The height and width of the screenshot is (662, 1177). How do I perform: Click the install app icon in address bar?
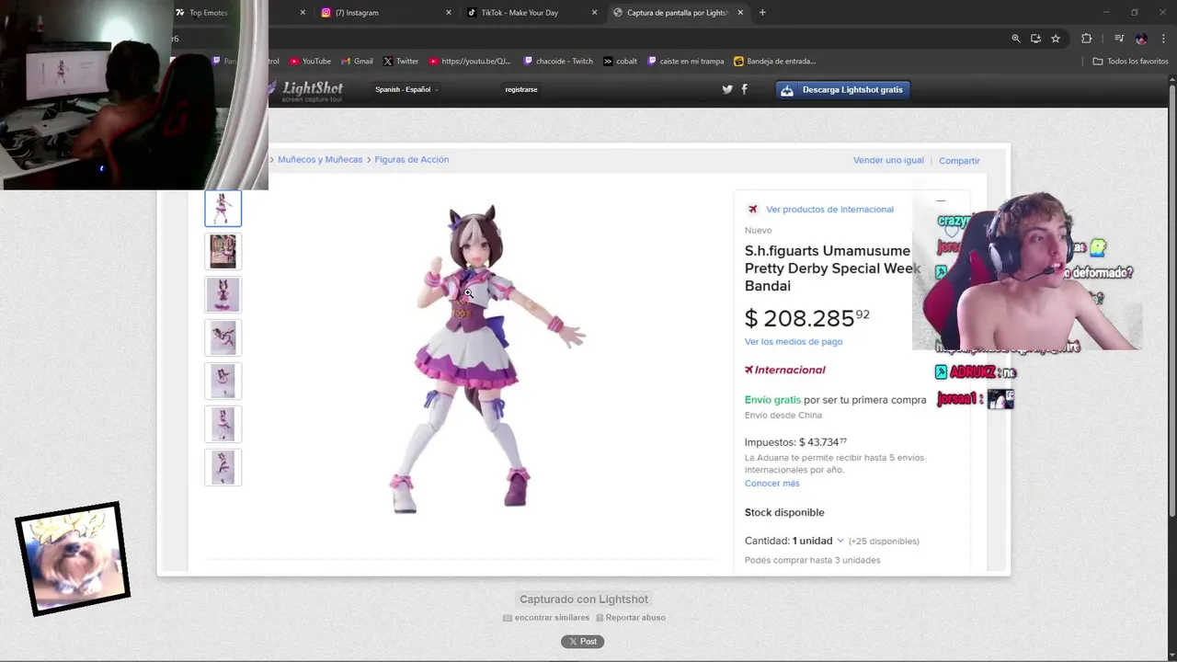(x=1035, y=39)
